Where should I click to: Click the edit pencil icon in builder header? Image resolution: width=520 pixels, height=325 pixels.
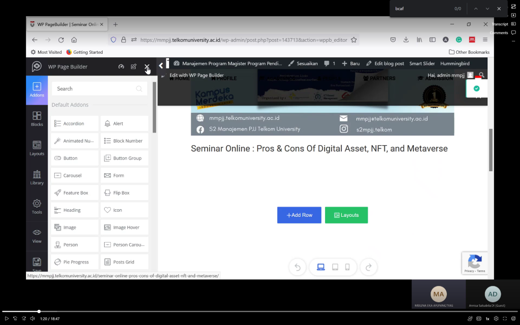pos(134,67)
